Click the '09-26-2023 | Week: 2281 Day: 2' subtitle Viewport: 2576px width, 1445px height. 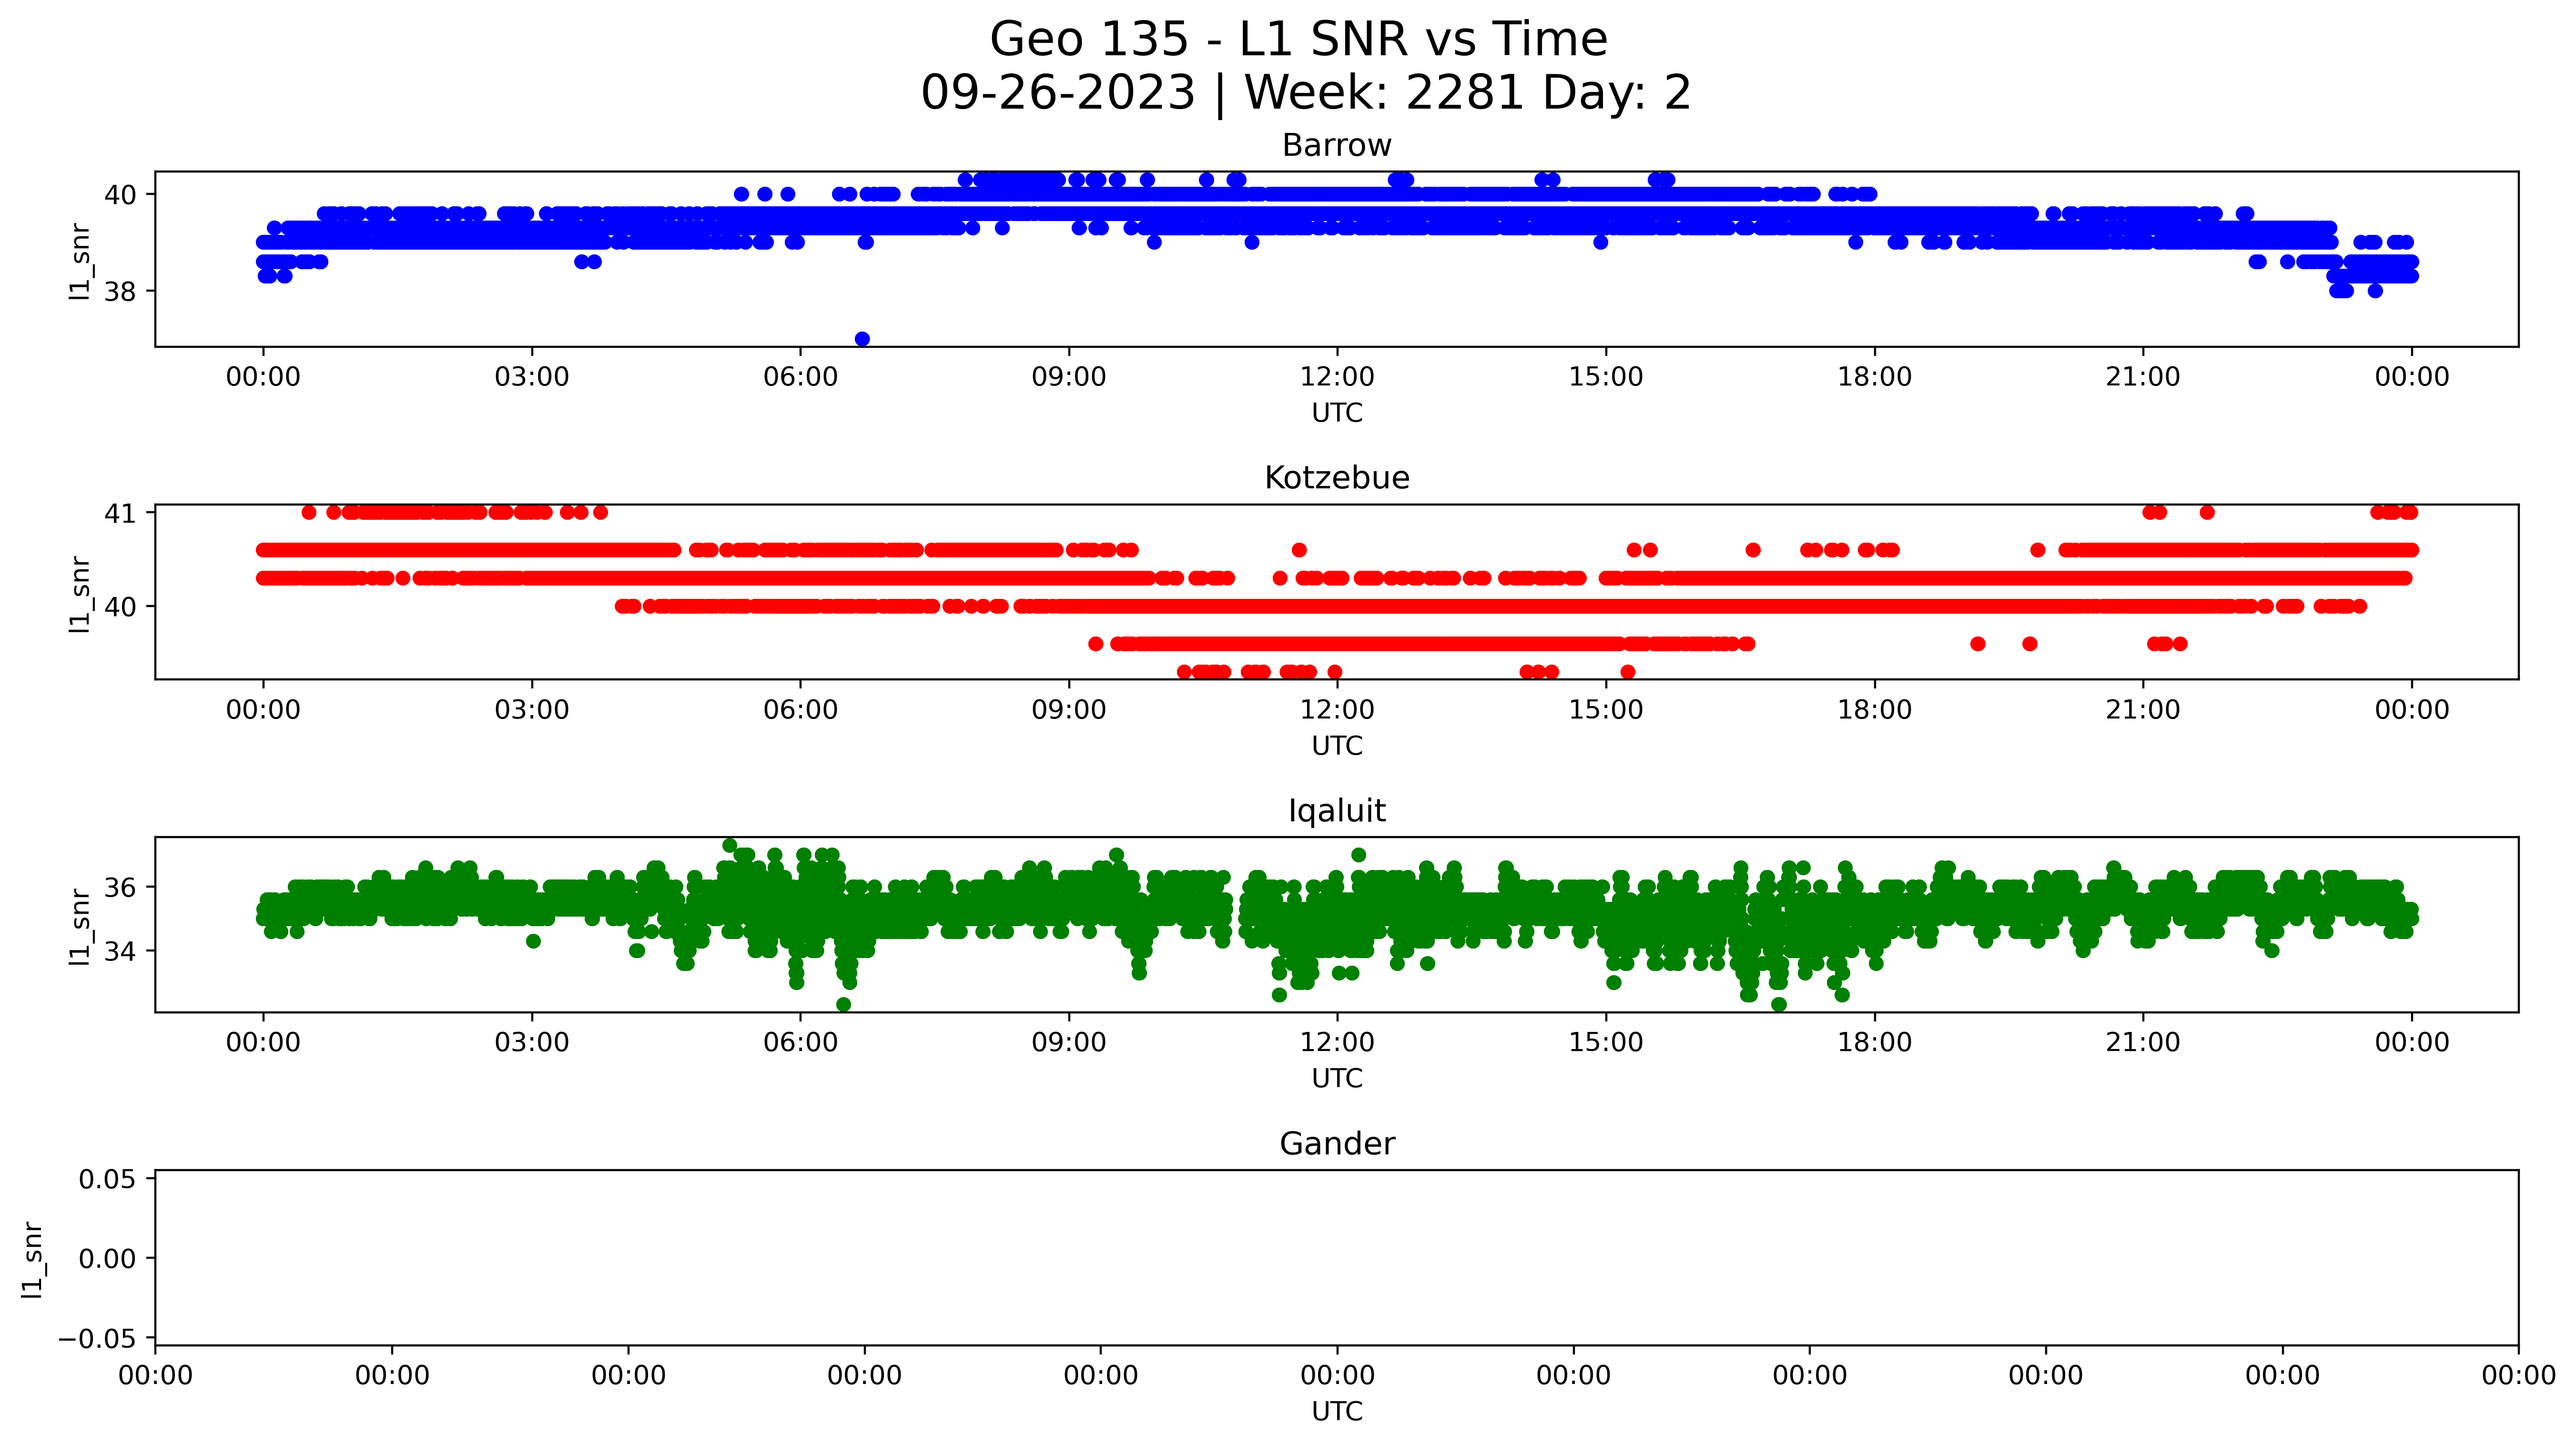click(1306, 93)
